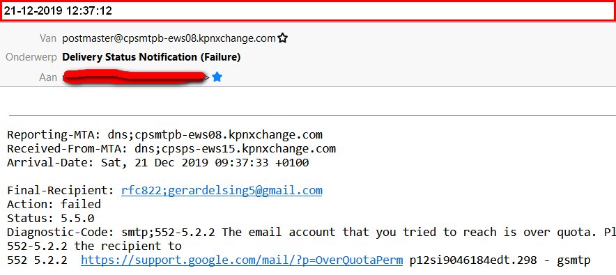Viewport: 616px width, 275px height.
Task: Click the outline star beside the sender address
Action: point(282,38)
